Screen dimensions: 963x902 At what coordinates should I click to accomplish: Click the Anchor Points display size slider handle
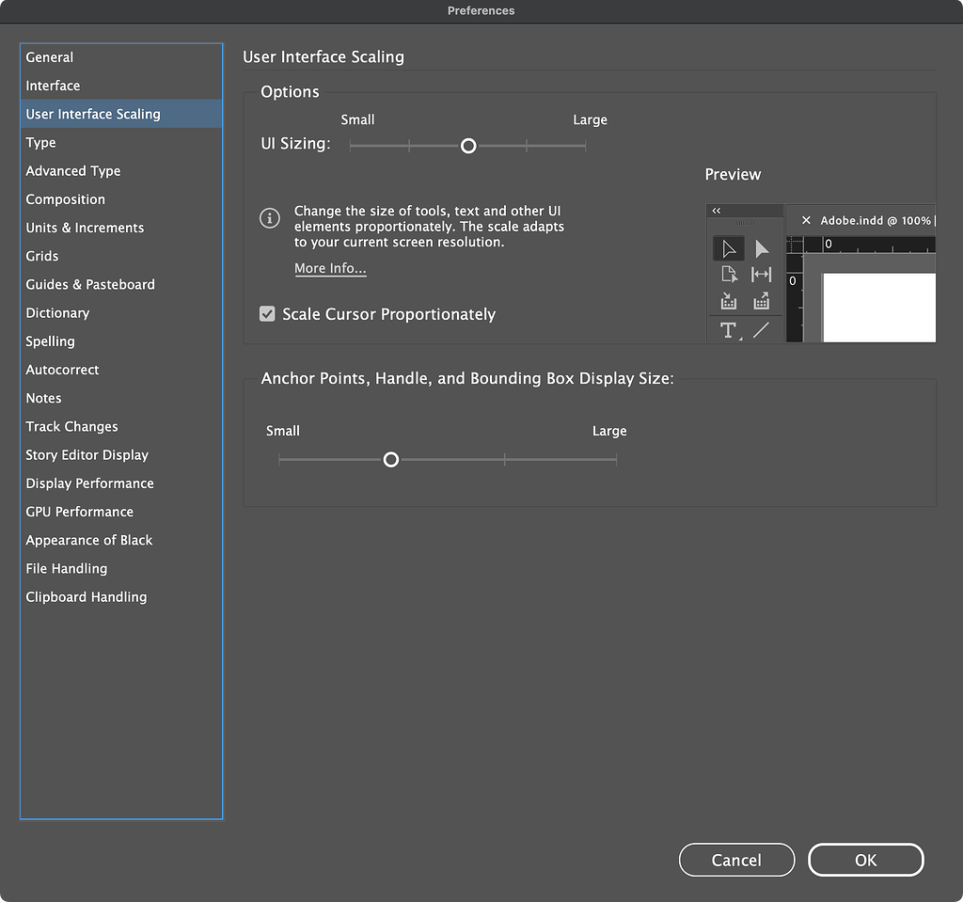[x=391, y=460]
